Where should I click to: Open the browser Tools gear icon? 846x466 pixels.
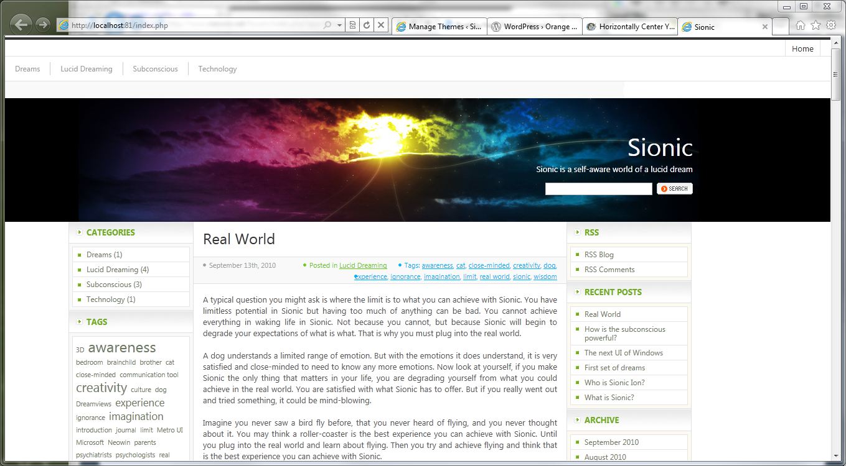[831, 25]
